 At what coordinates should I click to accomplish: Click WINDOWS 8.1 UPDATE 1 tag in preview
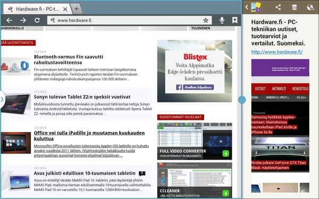coord(278,98)
